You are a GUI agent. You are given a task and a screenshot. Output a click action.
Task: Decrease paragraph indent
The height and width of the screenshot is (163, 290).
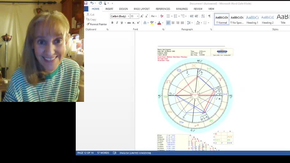pyautogui.click(x=192, y=16)
